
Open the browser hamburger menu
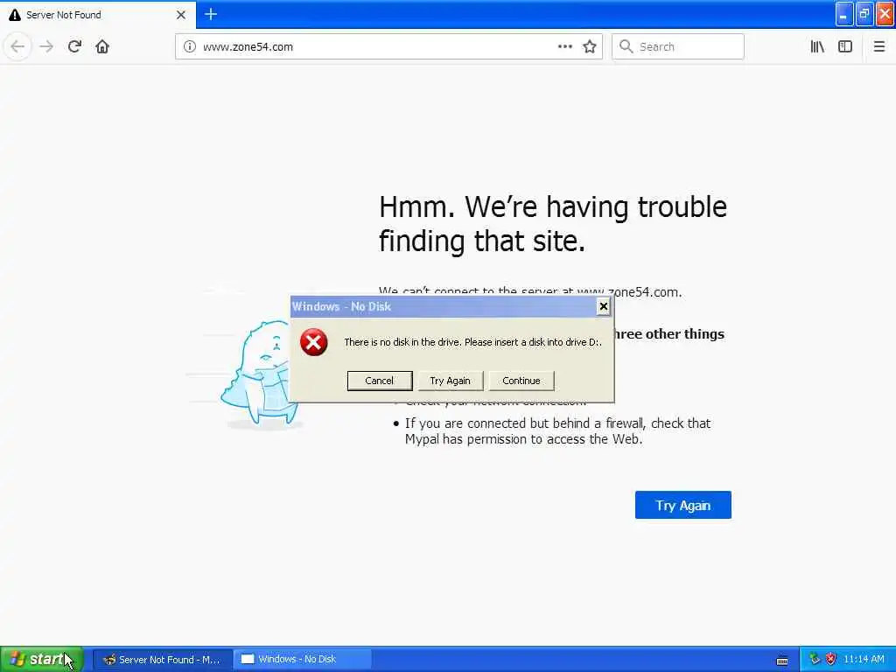(878, 46)
